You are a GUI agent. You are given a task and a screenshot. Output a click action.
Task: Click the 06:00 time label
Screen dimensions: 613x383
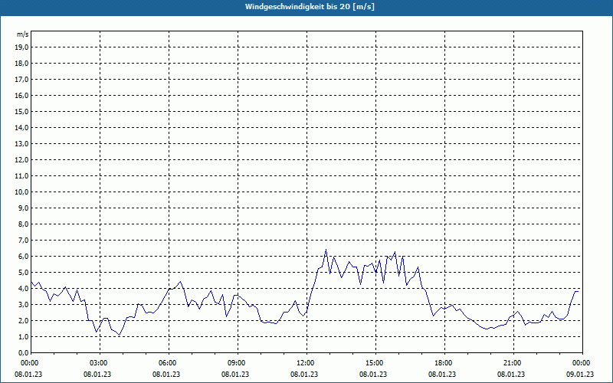click(169, 363)
